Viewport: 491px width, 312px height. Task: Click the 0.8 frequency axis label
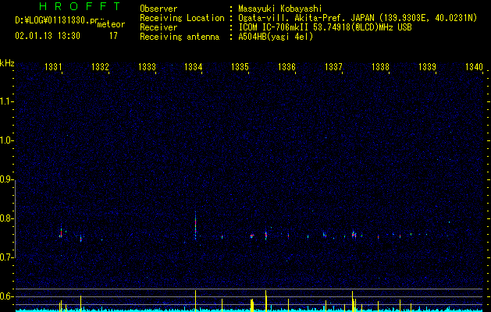pos(6,218)
